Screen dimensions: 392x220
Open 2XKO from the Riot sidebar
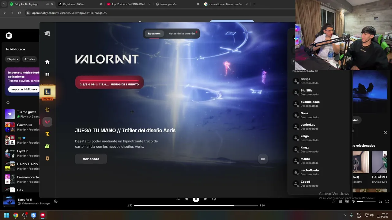pos(47,146)
